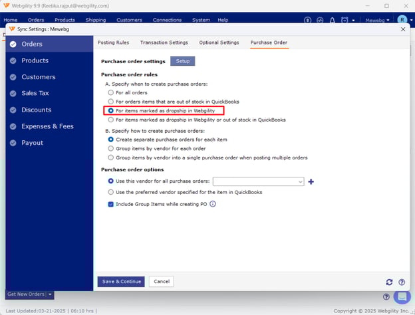Open the help icon in dialog footer
The height and width of the screenshot is (315, 415).
pos(400,282)
